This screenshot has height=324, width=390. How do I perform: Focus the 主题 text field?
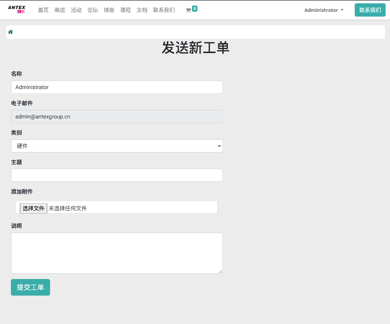(x=116, y=175)
